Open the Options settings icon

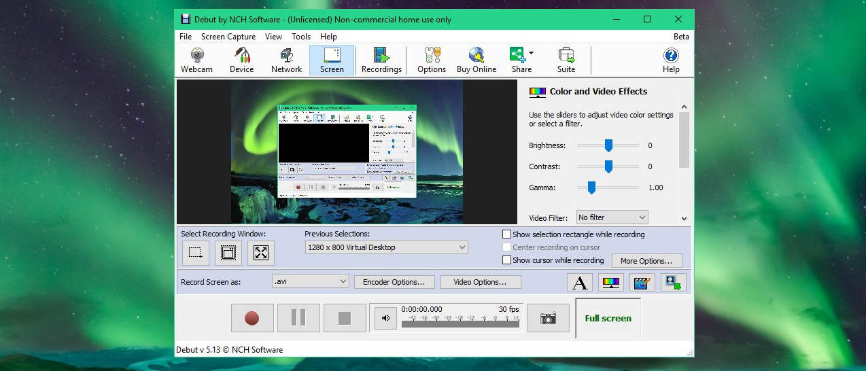click(x=432, y=60)
